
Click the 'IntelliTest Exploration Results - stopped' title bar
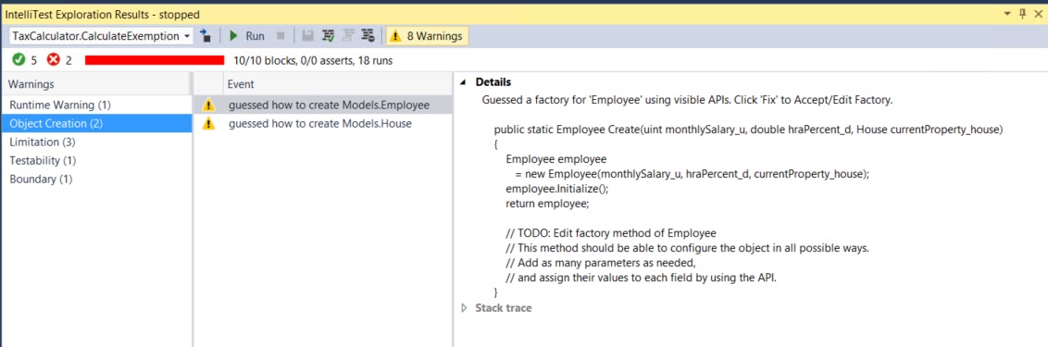102,14
